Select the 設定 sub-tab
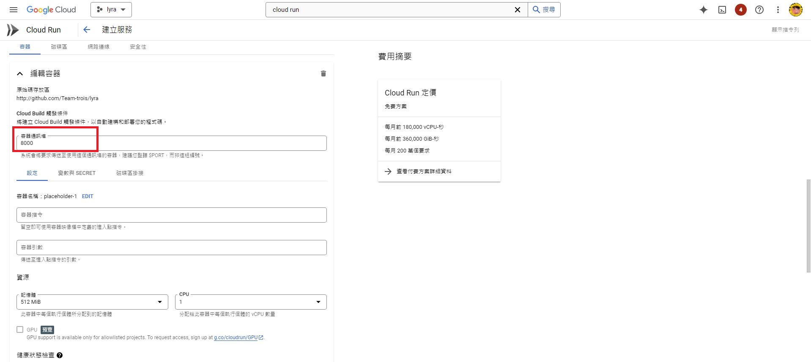811x362 pixels. tap(32, 173)
